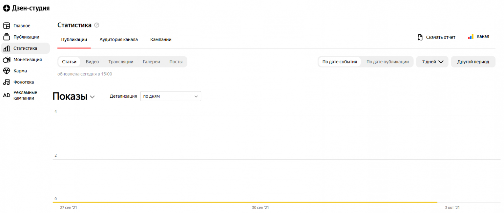The width and height of the screenshot is (504, 213).
Task: Switch content type to Видео
Action: click(92, 62)
